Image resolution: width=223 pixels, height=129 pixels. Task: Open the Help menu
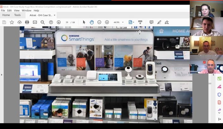coord(36,10)
